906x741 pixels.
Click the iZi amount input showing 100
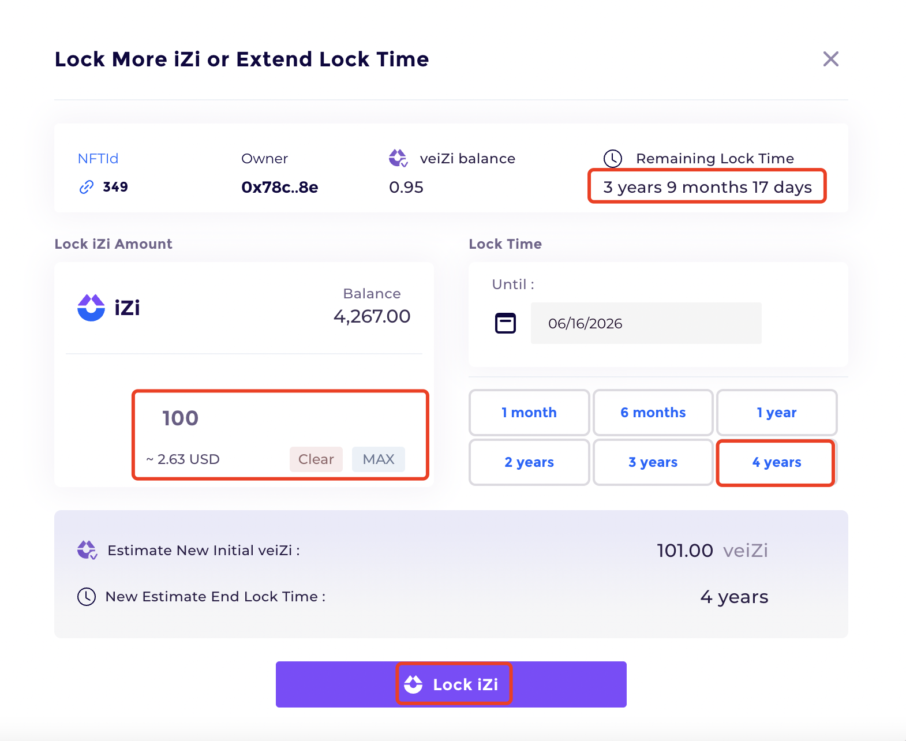(277, 418)
